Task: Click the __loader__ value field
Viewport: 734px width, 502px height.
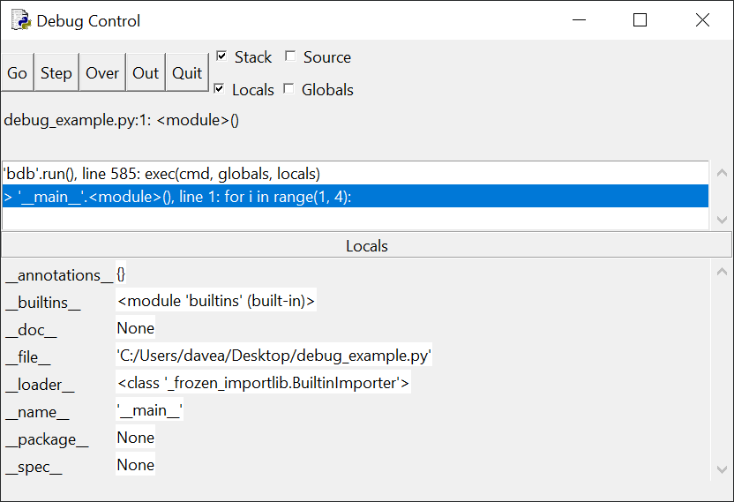Action: point(263,383)
